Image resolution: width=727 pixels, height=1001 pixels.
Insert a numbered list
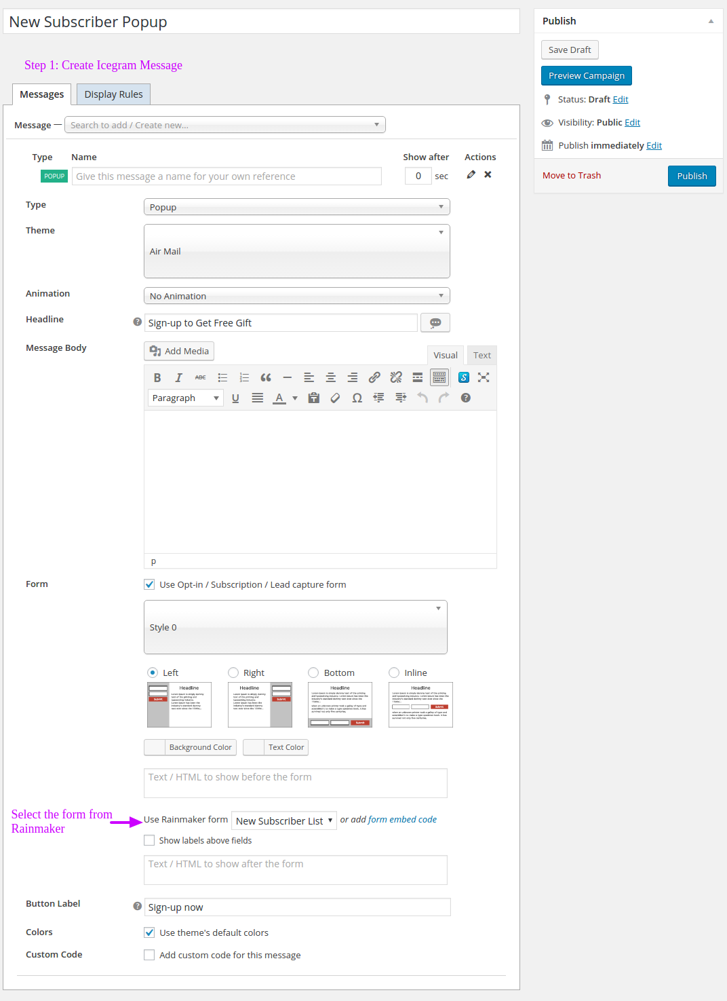pyautogui.click(x=244, y=377)
